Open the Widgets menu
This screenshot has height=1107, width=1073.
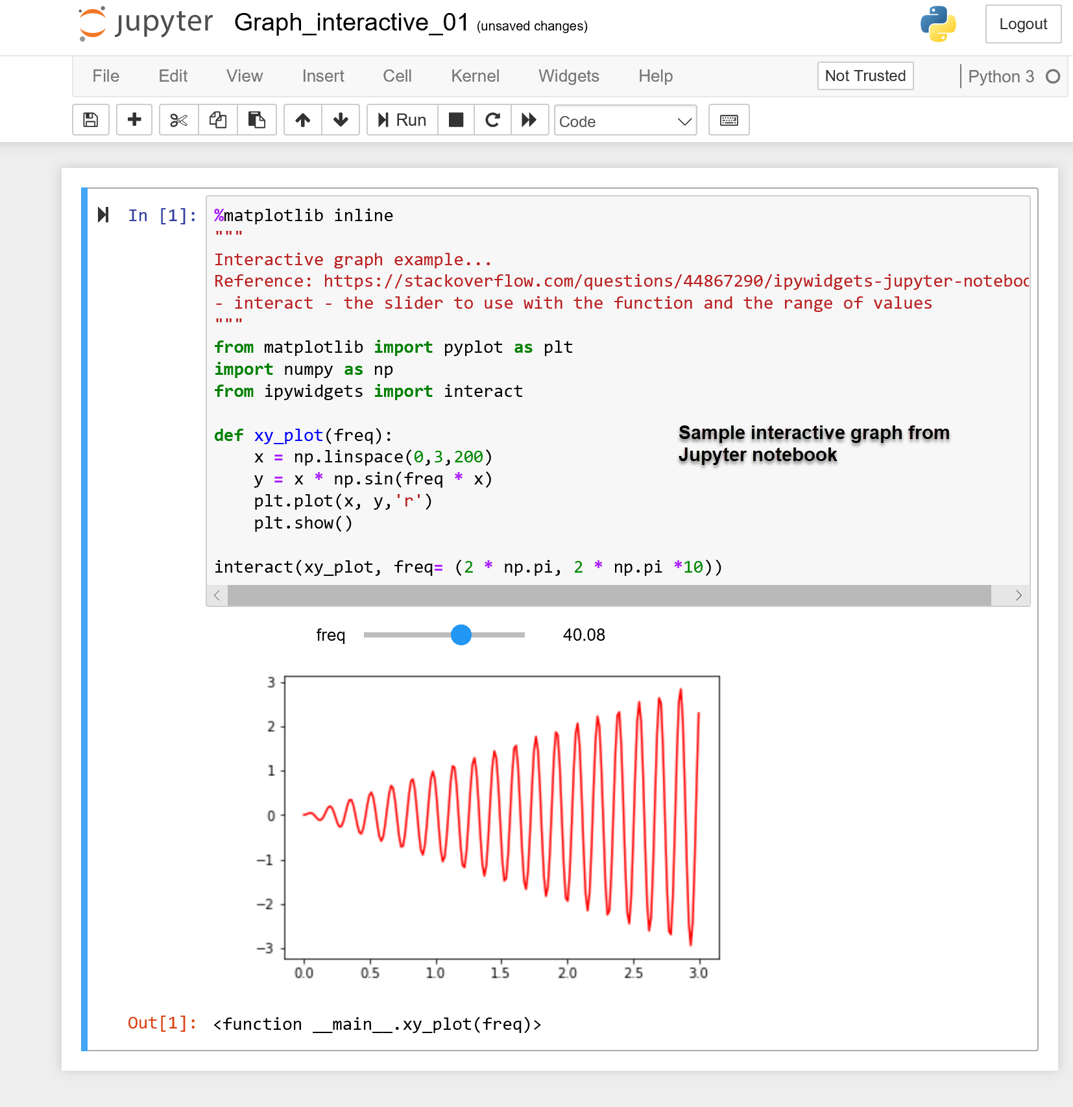[x=568, y=76]
